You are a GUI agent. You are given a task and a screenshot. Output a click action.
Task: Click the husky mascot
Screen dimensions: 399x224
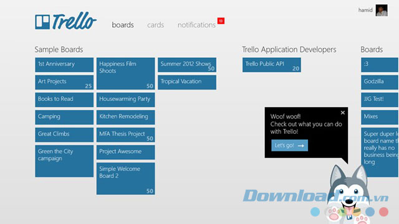tap(349, 194)
